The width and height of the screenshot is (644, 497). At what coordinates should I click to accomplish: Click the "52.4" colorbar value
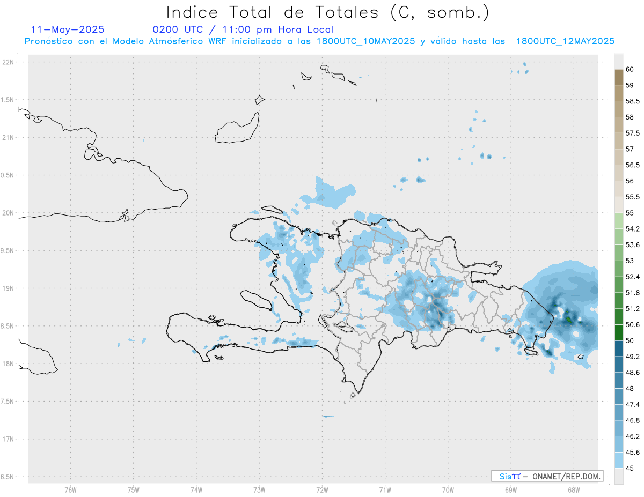[633, 277]
